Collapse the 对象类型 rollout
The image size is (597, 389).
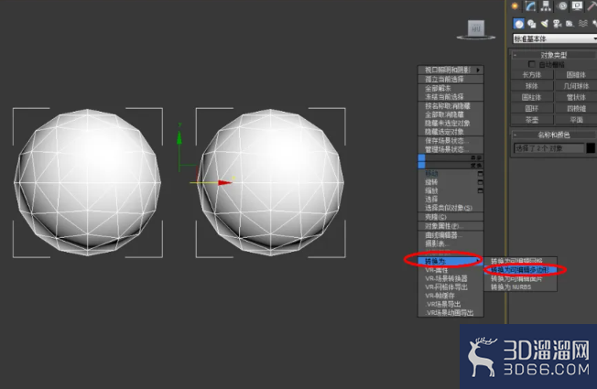[x=554, y=55]
